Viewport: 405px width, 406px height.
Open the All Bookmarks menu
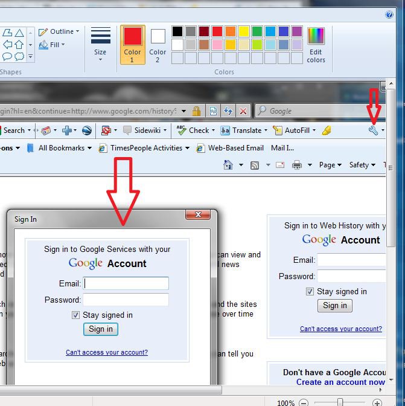tap(60, 148)
